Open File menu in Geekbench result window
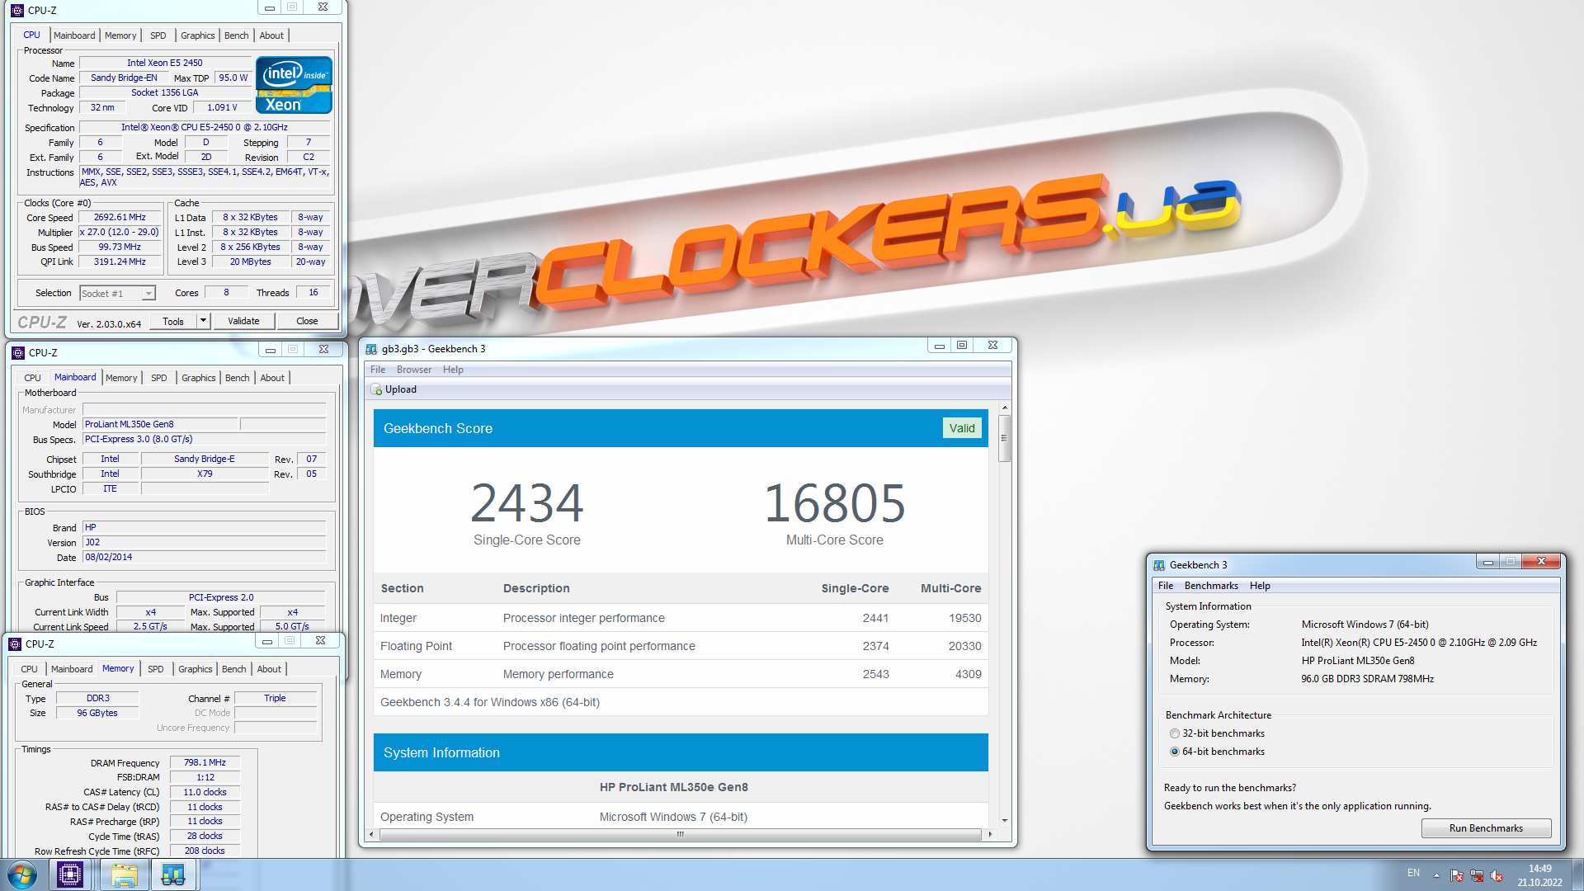 378,370
